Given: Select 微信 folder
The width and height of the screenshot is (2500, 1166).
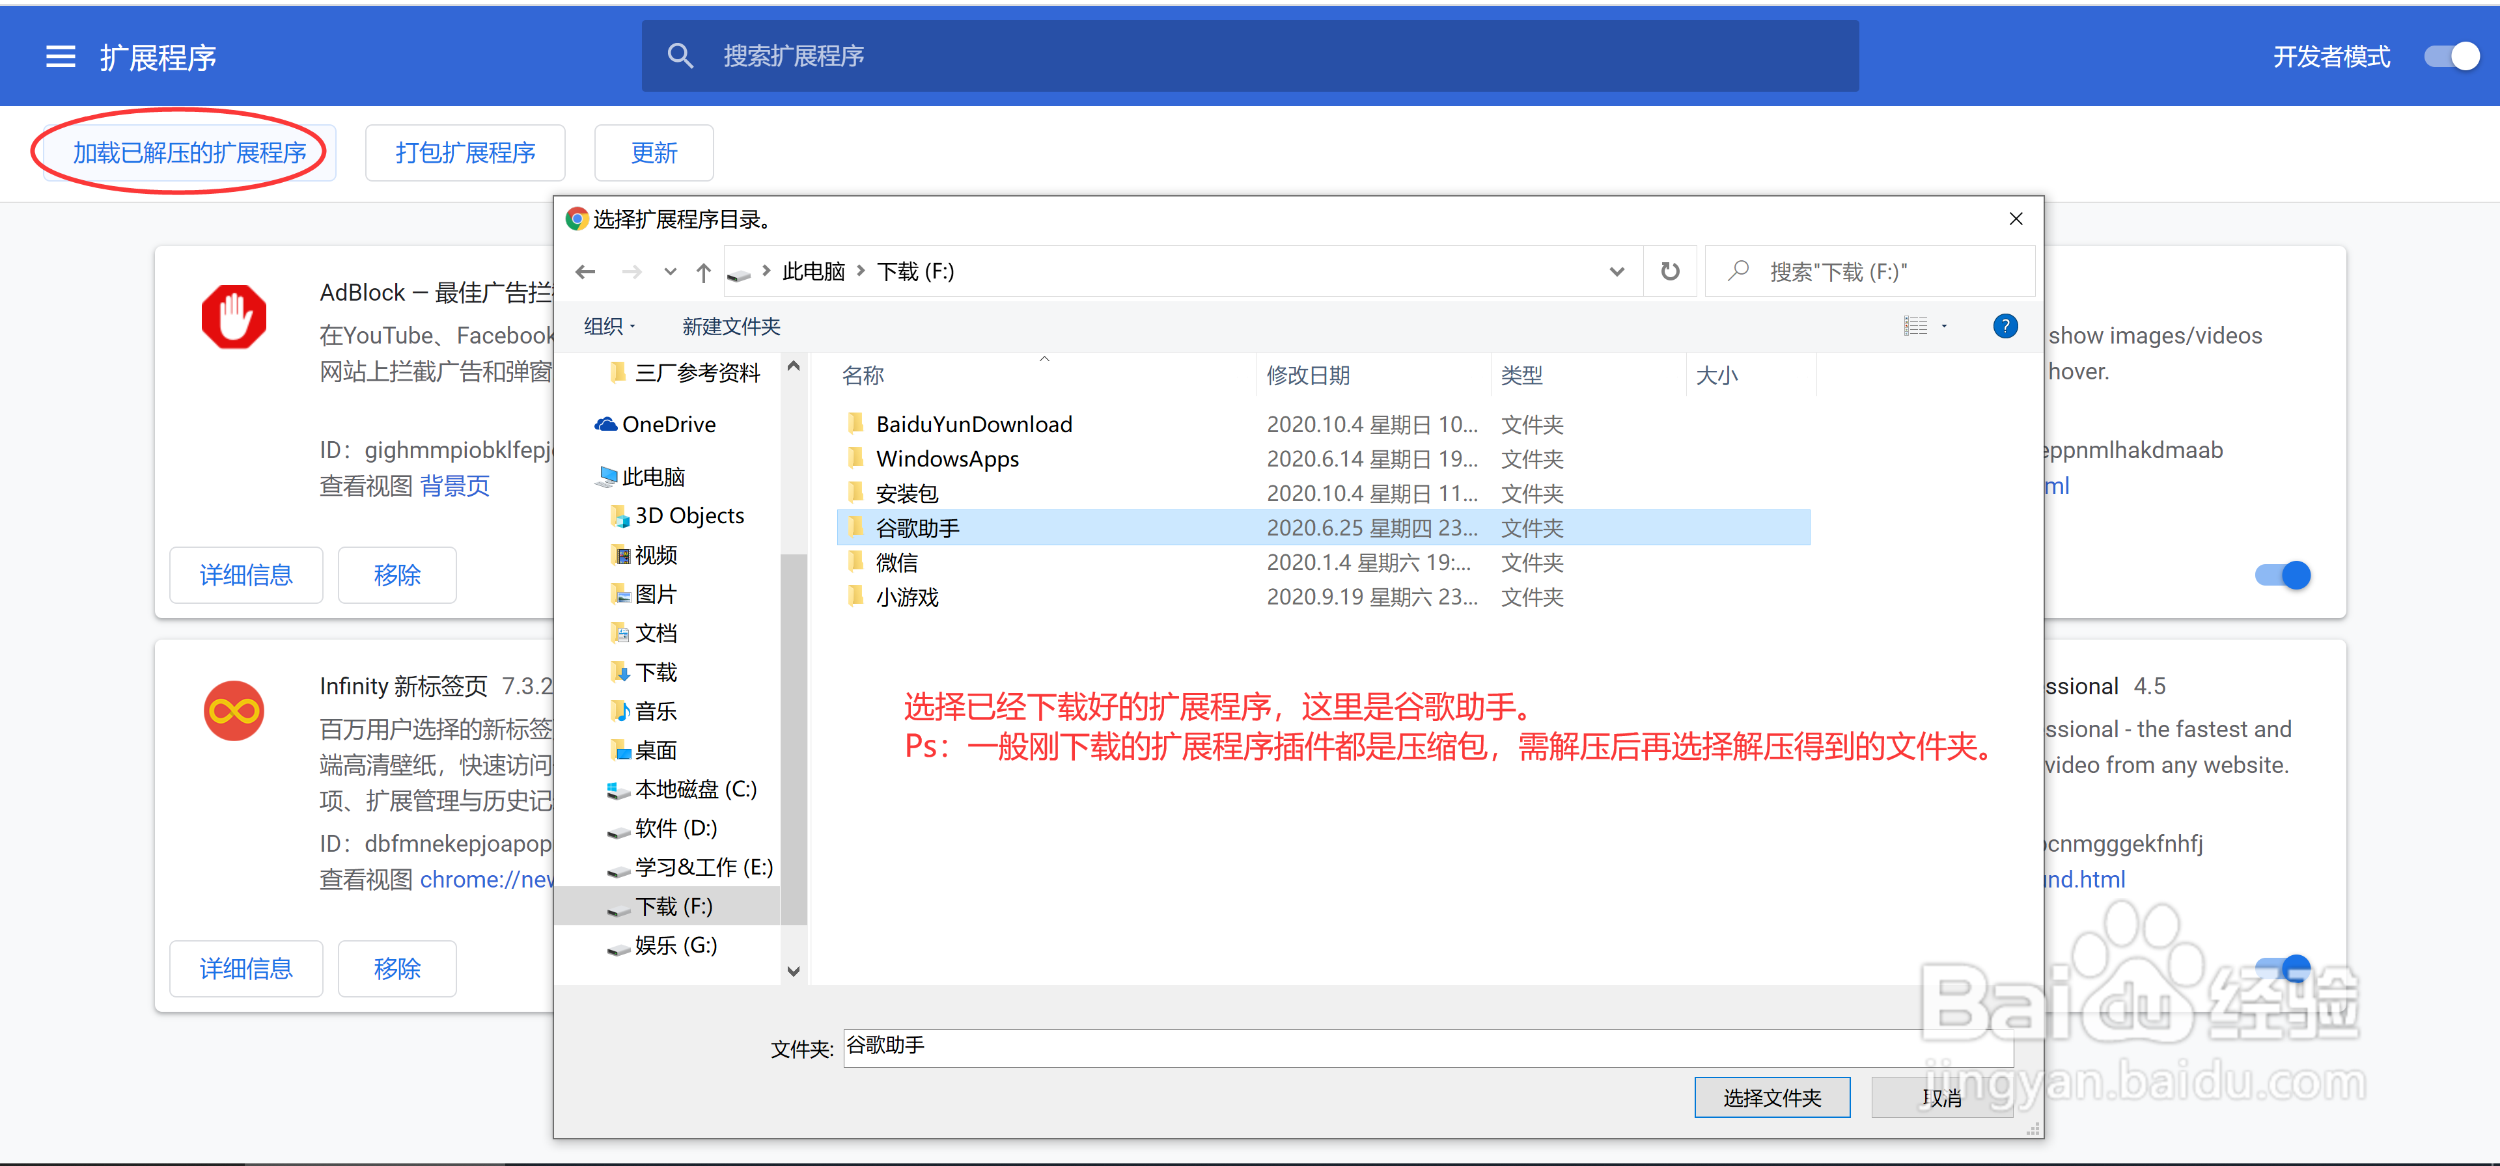Looking at the screenshot, I should pos(1323,563).
